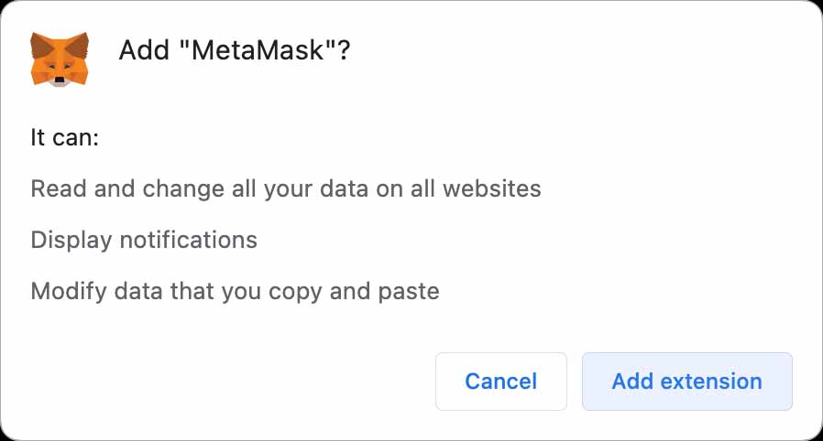The width and height of the screenshot is (823, 441).
Task: Click the blue "Add extension" label text
Action: (686, 382)
